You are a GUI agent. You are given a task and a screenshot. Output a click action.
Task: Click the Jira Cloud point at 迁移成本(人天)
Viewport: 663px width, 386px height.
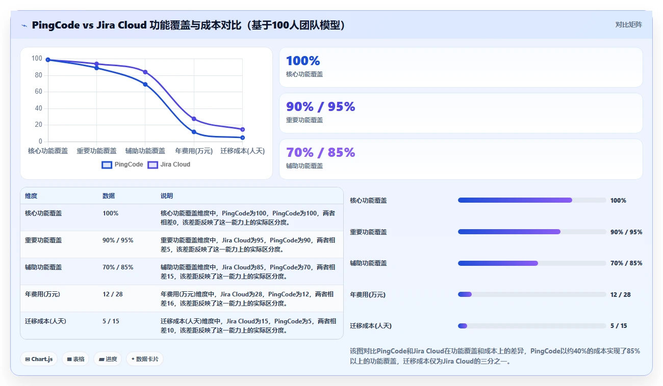242,129
